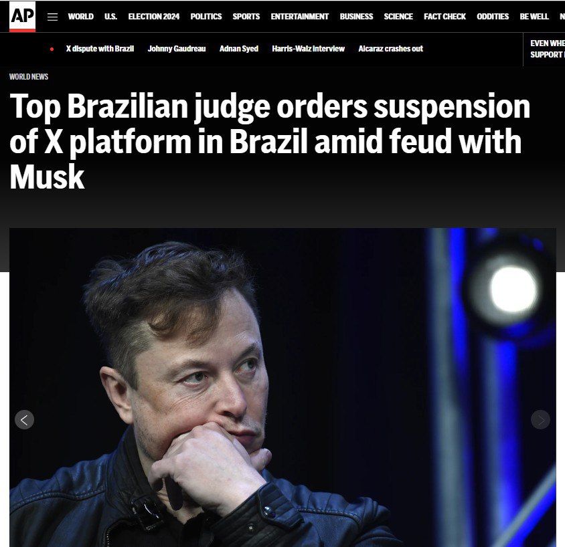Click the red trending dot indicator
Viewport: 565px width, 547px height.
point(52,49)
